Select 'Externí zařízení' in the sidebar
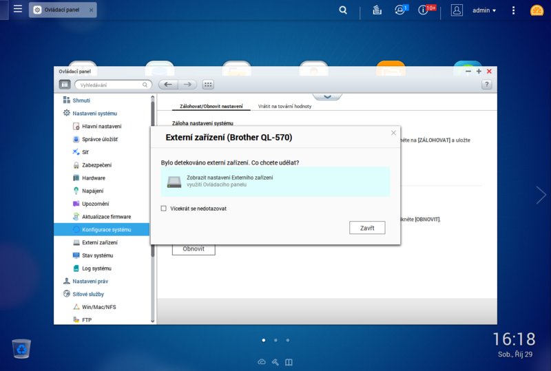The image size is (551, 371). (99, 242)
